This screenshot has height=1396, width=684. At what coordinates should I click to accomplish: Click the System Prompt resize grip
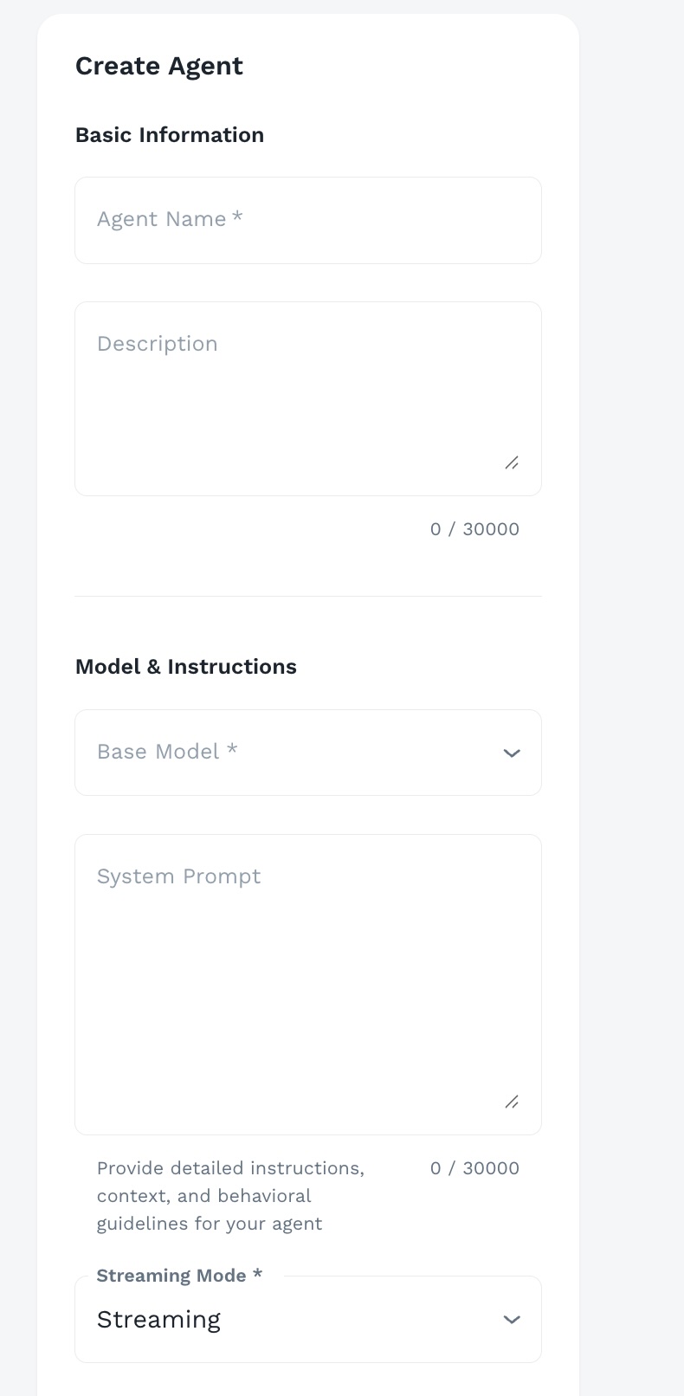point(512,1102)
